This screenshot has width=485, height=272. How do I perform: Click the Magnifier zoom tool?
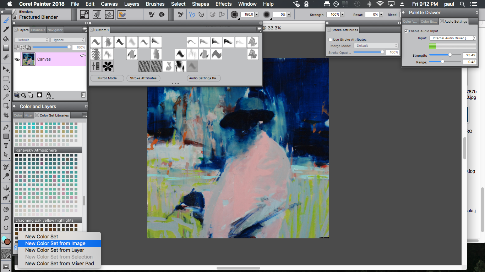click(6, 219)
